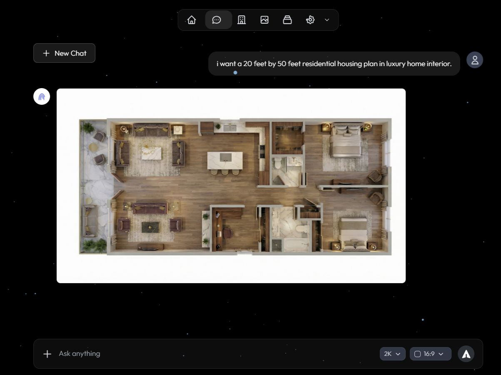Image resolution: width=501 pixels, height=375 pixels.
Task: Start a New Chat
Action: (x=64, y=53)
